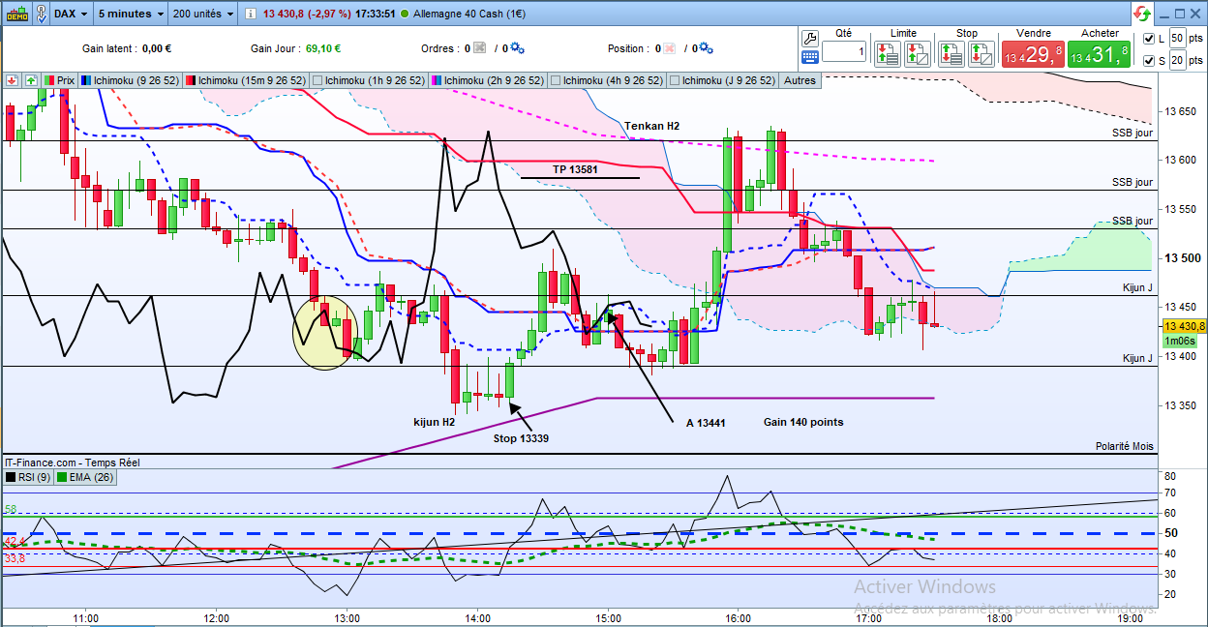Screen dimensions: 1208x627
Task: Click the 1m06s candle countdown label
Action: 1180,341
